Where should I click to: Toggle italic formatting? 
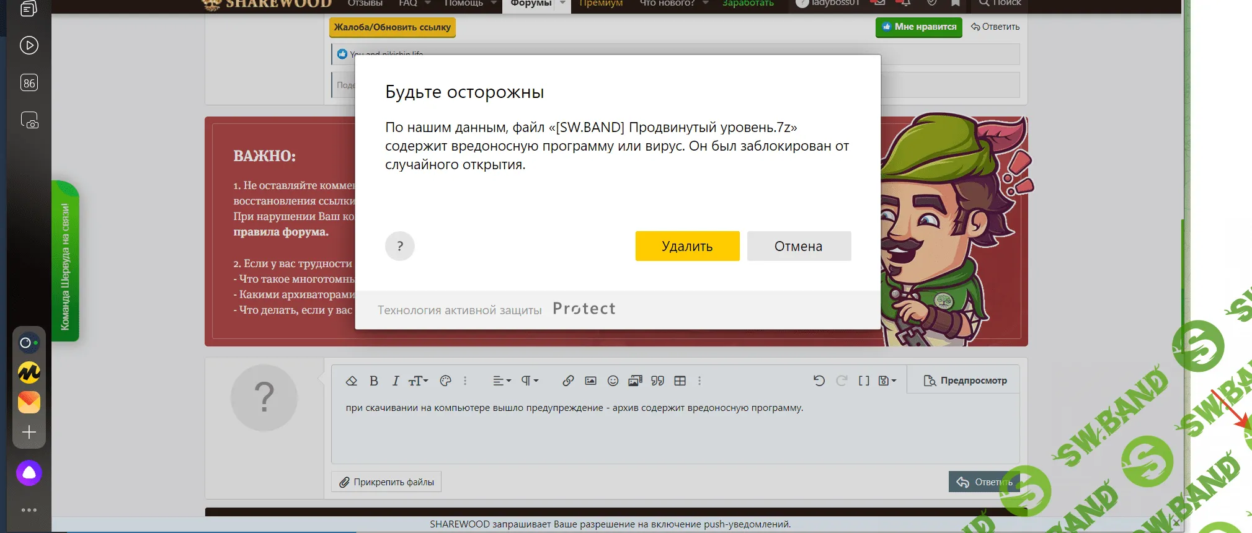coord(395,381)
